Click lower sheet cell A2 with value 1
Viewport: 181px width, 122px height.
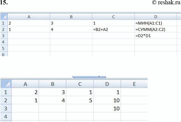[x=25, y=100]
